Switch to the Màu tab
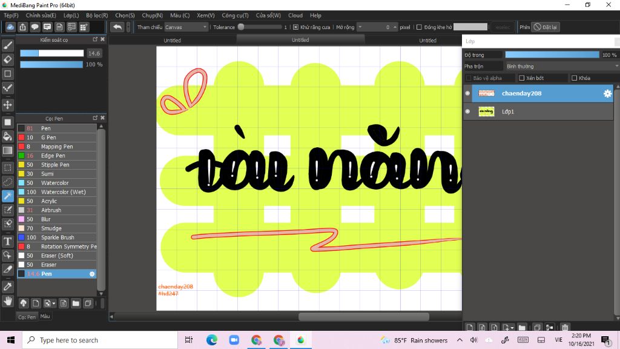The height and width of the screenshot is (349, 620). point(45,316)
